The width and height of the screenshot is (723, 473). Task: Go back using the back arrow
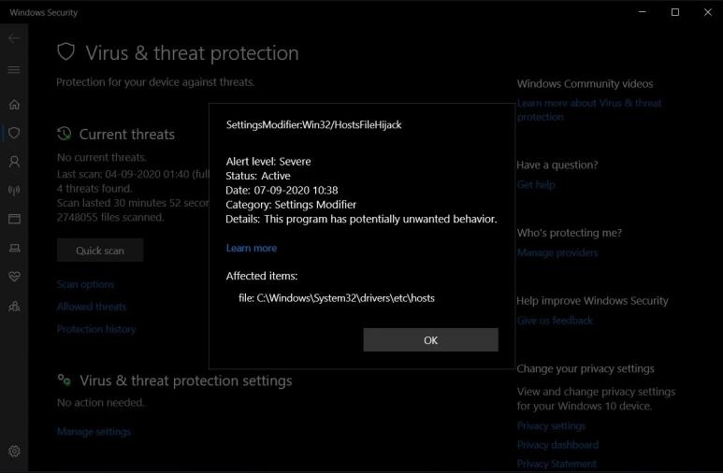point(14,39)
